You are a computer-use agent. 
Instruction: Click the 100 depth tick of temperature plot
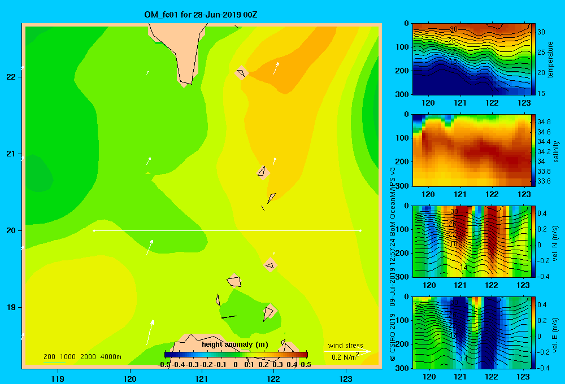(402, 47)
